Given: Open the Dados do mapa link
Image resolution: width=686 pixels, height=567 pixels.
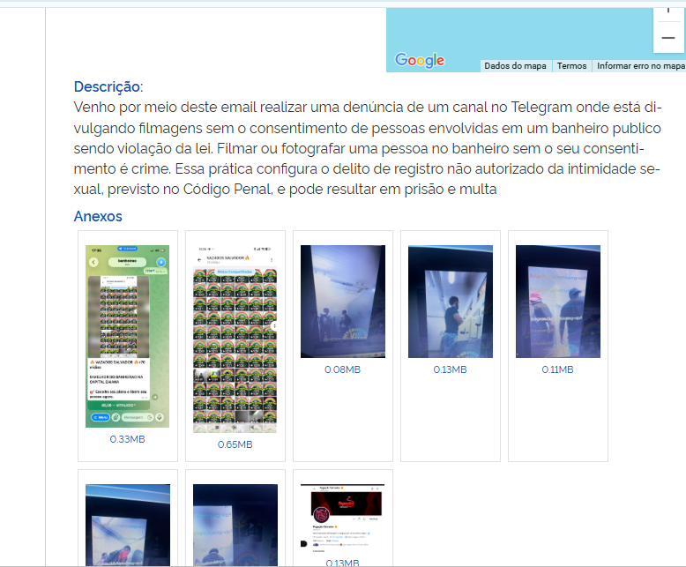Looking at the screenshot, I should tap(515, 66).
